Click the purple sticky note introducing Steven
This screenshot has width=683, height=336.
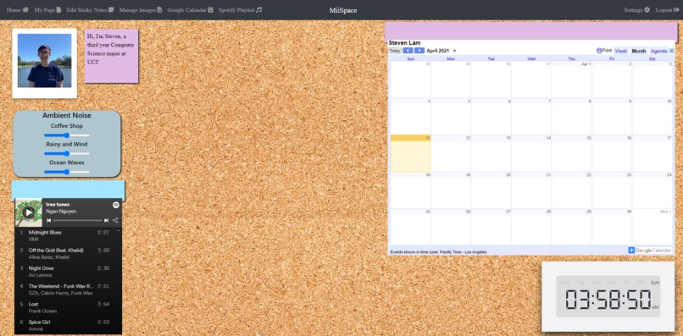click(112, 56)
